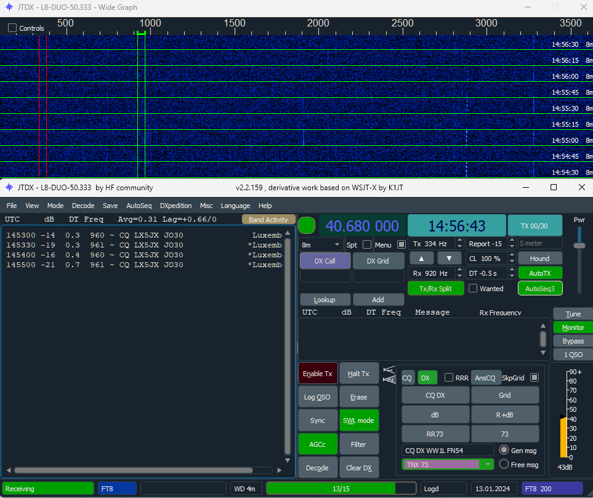Click the Band Activity label
The width and height of the screenshot is (593, 498).
coord(268,220)
